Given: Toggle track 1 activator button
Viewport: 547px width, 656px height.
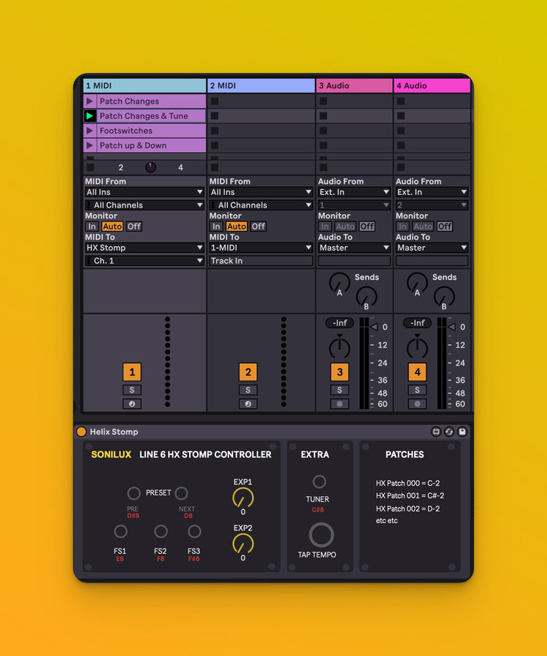Looking at the screenshot, I should click(131, 373).
